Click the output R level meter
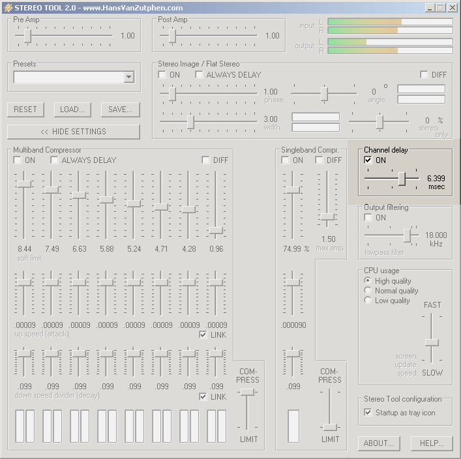 (391, 50)
